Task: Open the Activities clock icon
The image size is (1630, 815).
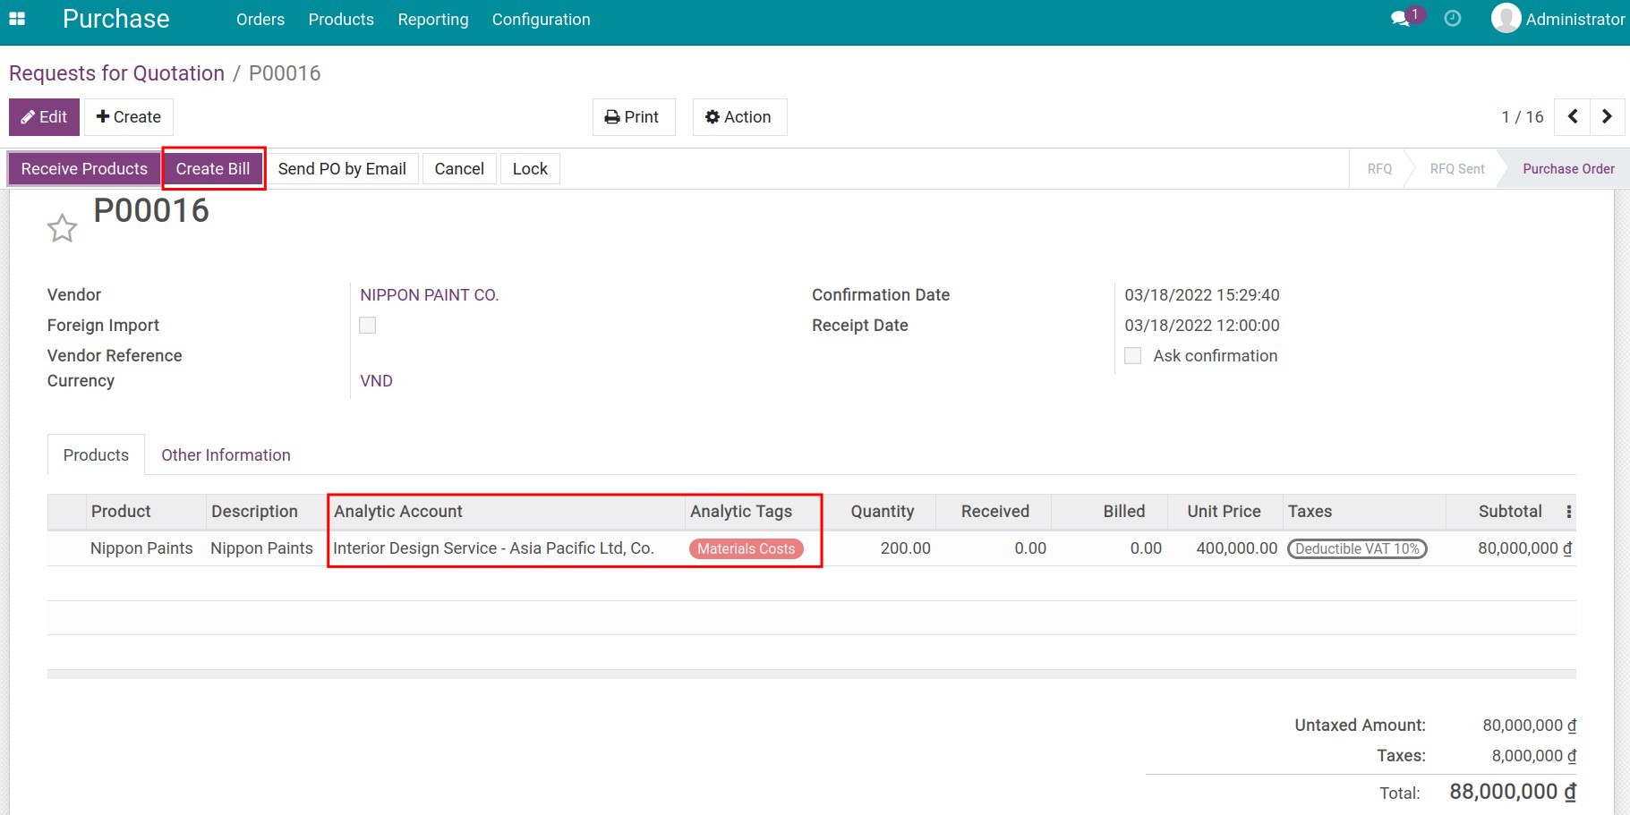Action: coord(1452,18)
